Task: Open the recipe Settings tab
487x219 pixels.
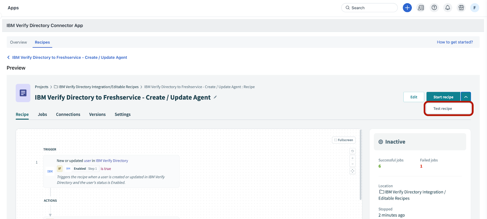Action: [x=123, y=115]
